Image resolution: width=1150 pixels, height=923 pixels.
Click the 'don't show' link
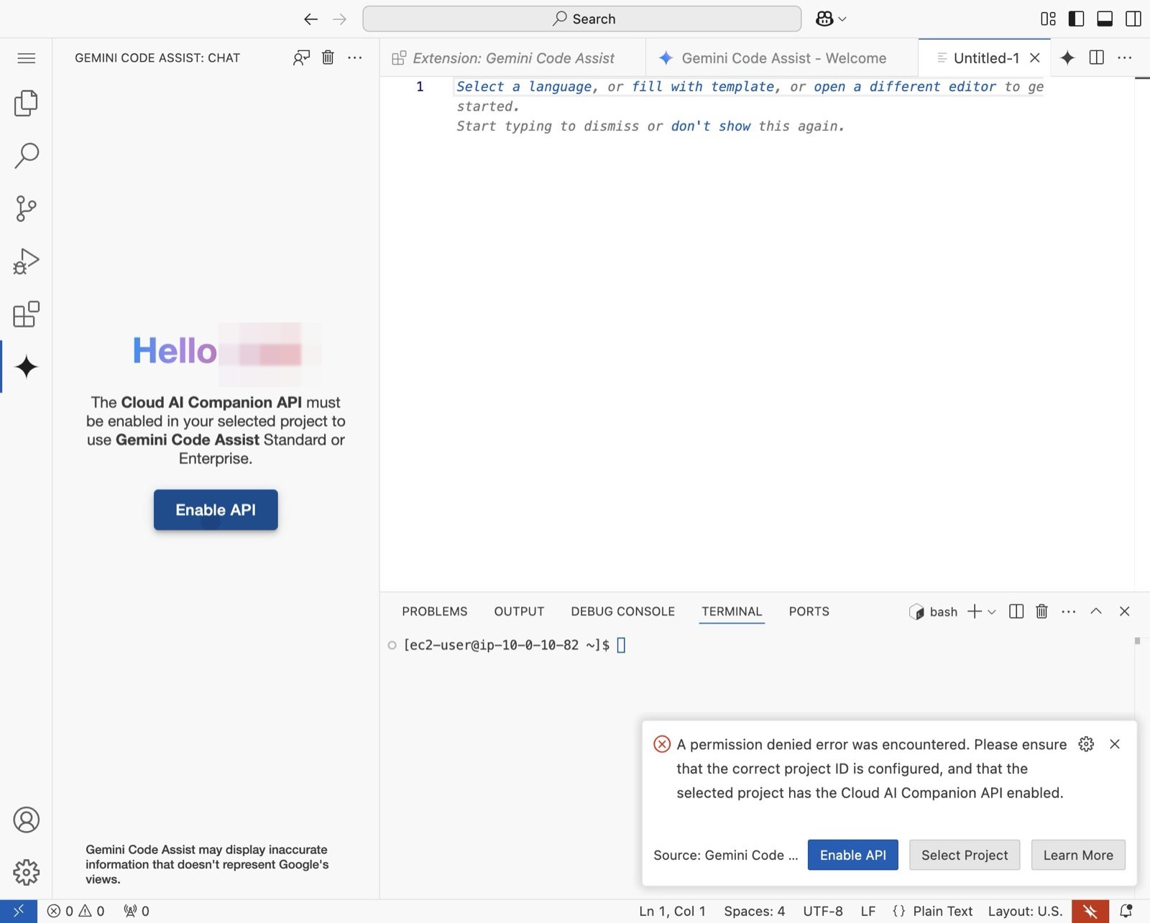(711, 126)
